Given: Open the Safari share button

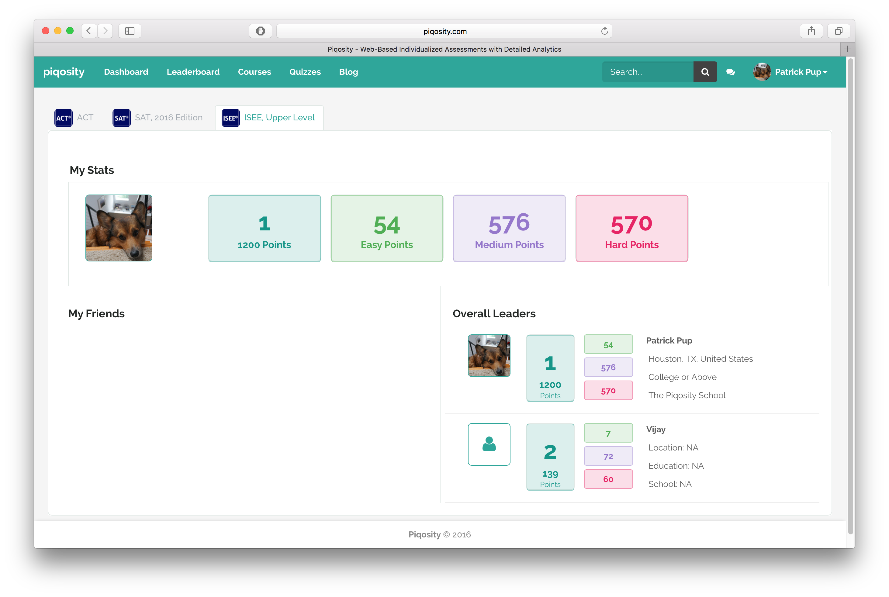Looking at the screenshot, I should 811,31.
